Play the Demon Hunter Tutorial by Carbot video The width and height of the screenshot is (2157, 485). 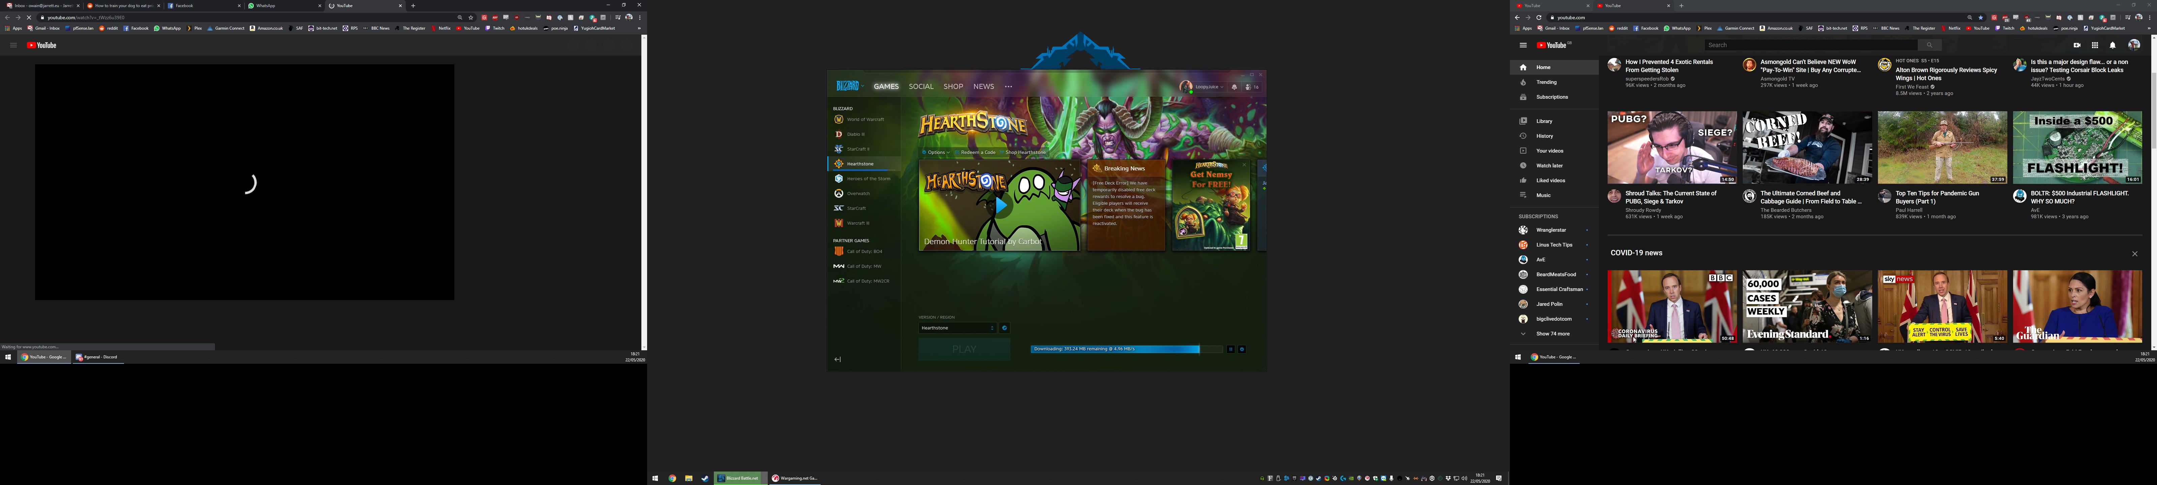[x=1000, y=206]
